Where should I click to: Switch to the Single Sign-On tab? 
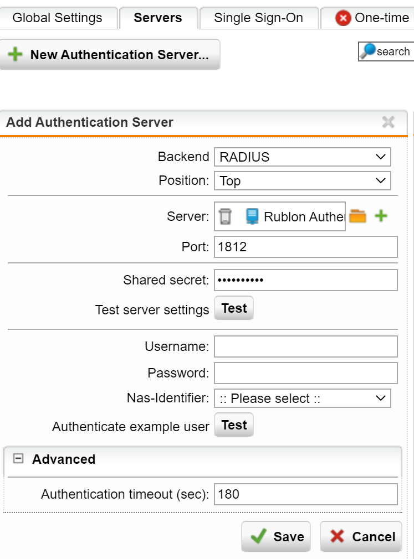click(x=258, y=18)
